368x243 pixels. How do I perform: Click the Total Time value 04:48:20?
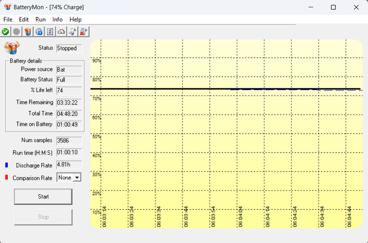[69, 114]
